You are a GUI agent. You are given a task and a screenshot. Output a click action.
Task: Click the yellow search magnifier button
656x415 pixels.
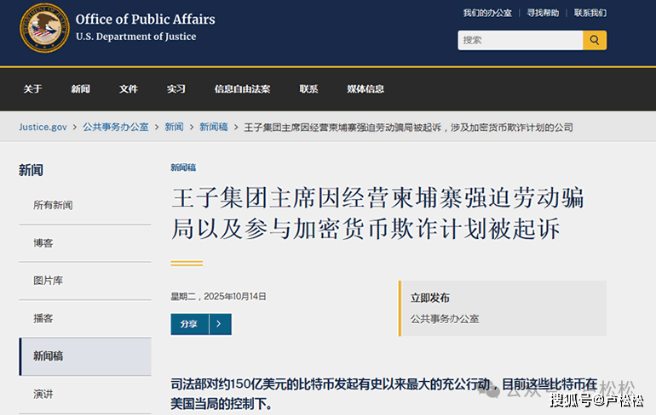pyautogui.click(x=595, y=40)
